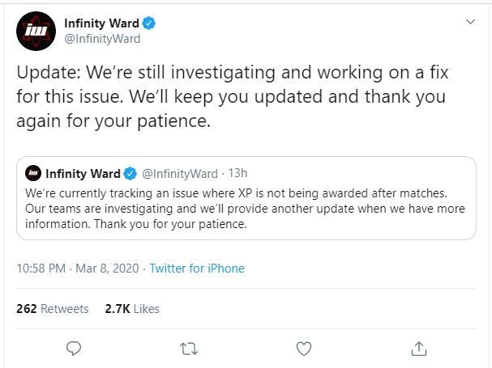Click the 13h timestamp in quoted tweet
Image resolution: width=492 pixels, height=368 pixels.
(x=237, y=173)
